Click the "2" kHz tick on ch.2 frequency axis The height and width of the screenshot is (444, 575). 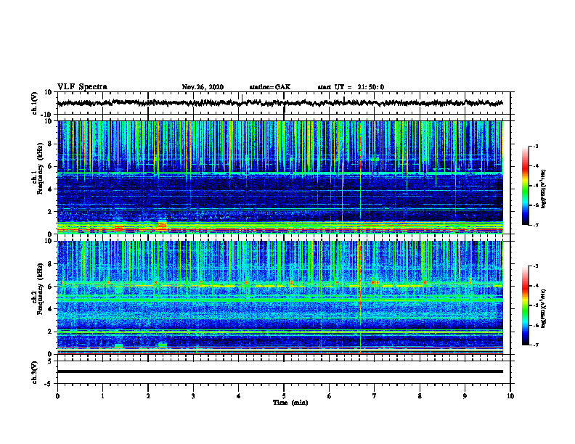(50, 332)
